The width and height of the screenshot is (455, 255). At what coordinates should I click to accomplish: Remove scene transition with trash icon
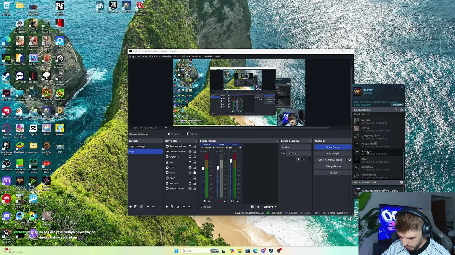pyautogui.click(x=304, y=159)
